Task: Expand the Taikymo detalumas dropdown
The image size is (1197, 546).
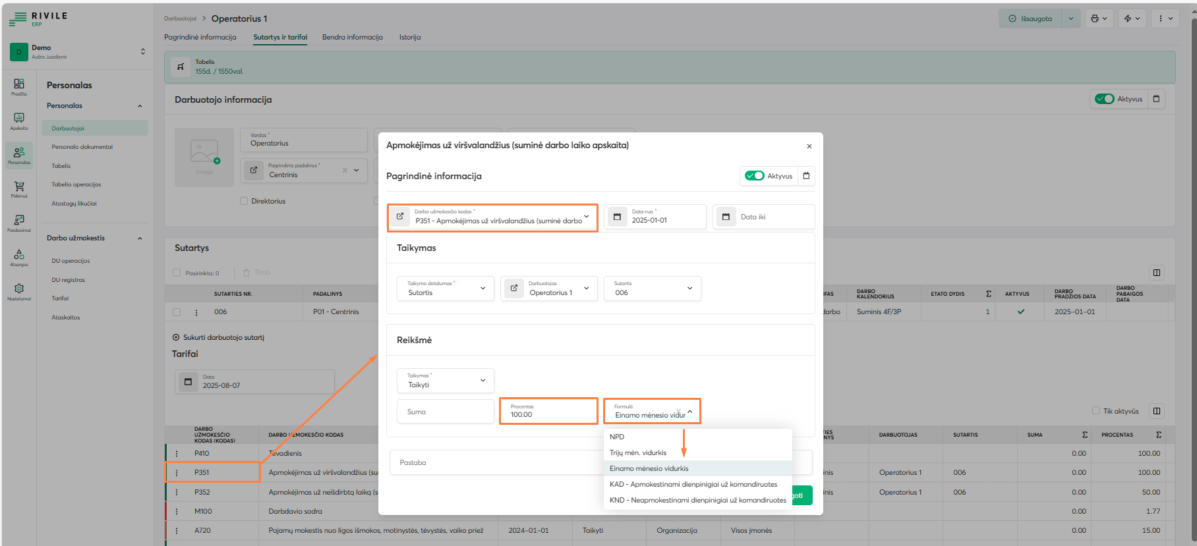Action: pyautogui.click(x=446, y=288)
